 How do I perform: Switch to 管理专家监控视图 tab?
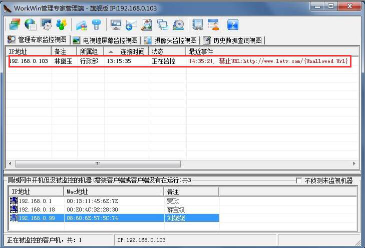tap(38, 39)
